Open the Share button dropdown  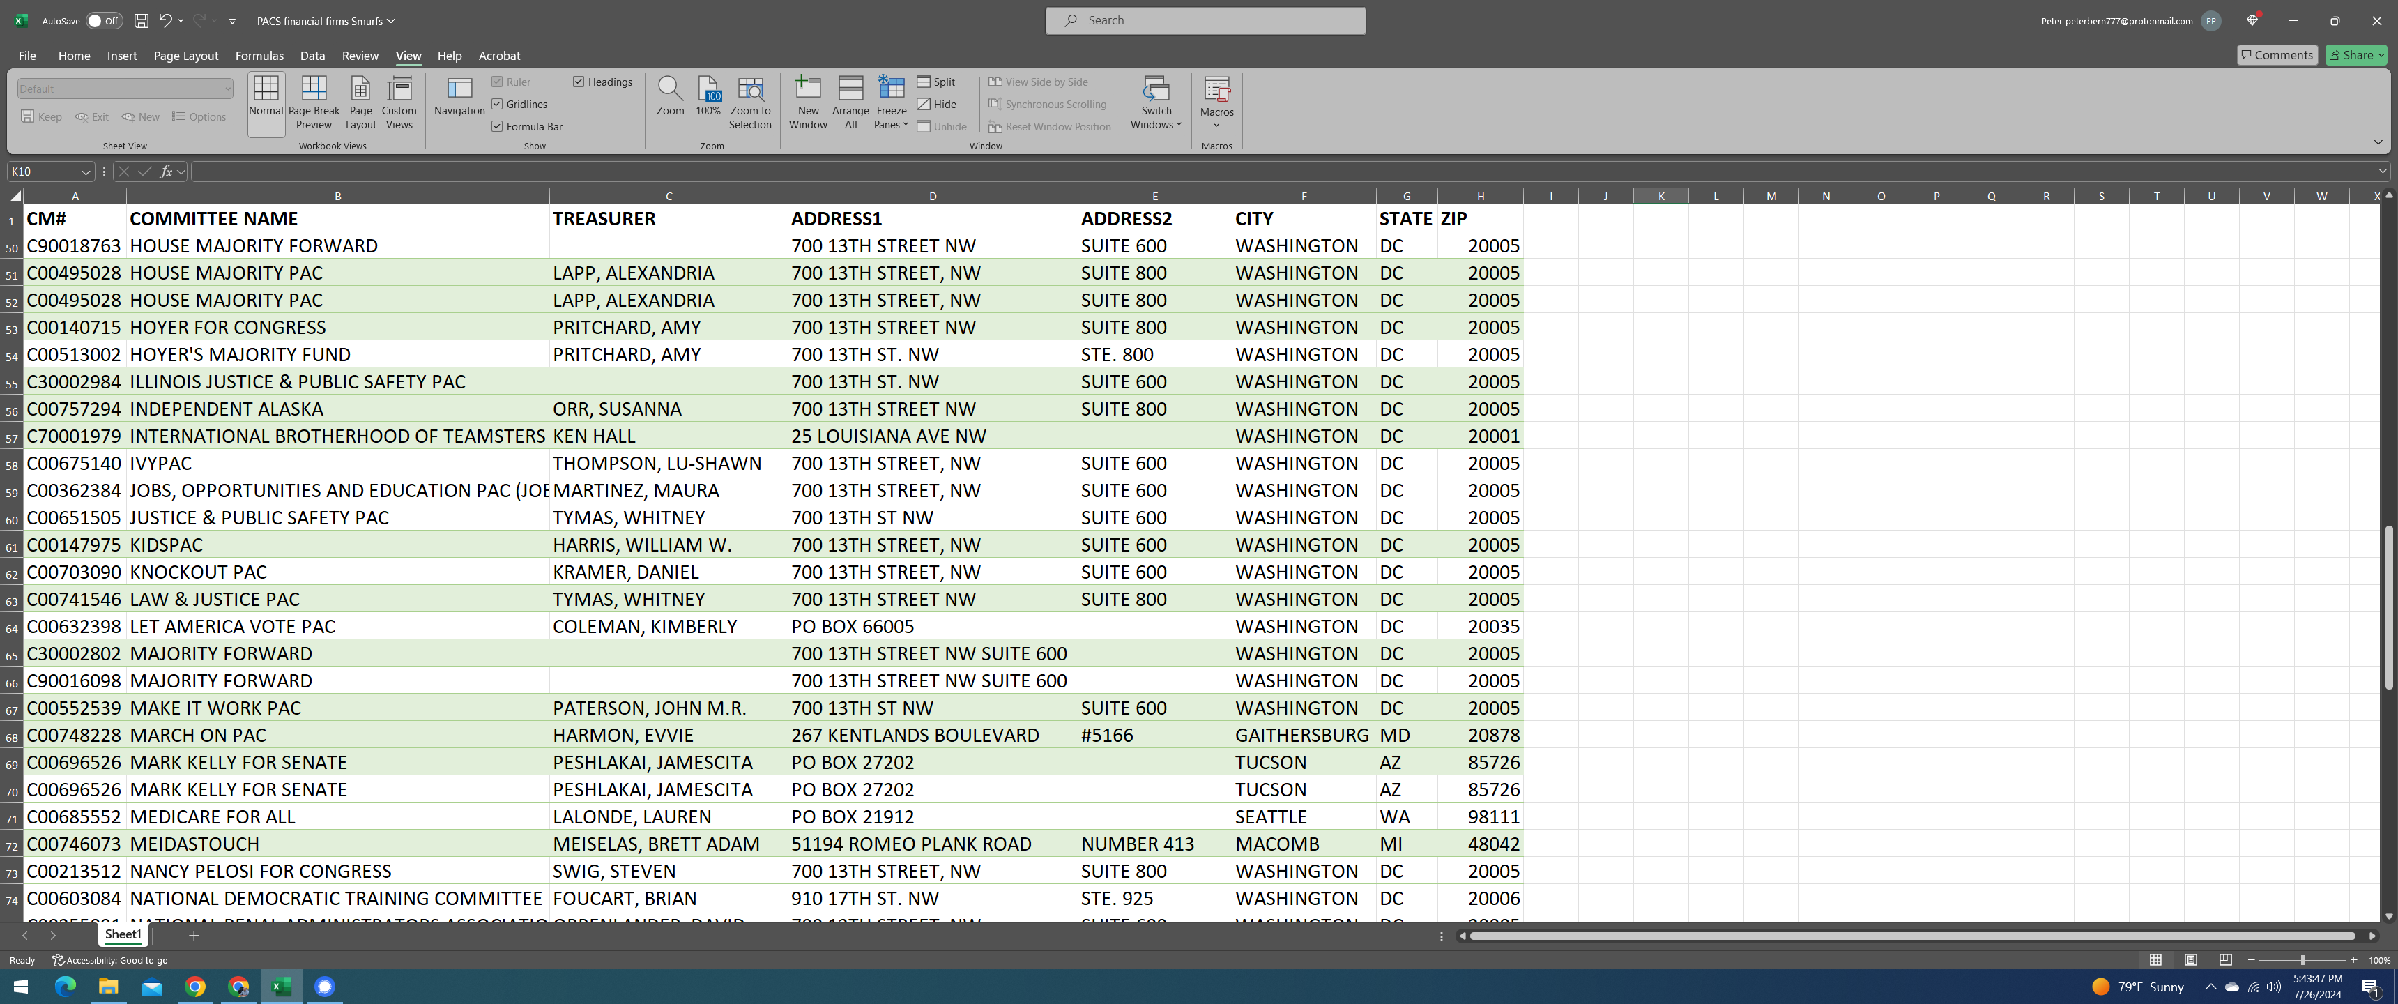(2382, 55)
